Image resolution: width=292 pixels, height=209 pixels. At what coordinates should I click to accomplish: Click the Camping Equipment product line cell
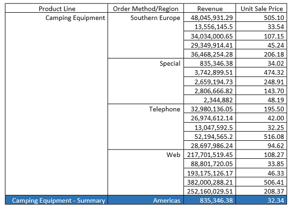[75, 18]
